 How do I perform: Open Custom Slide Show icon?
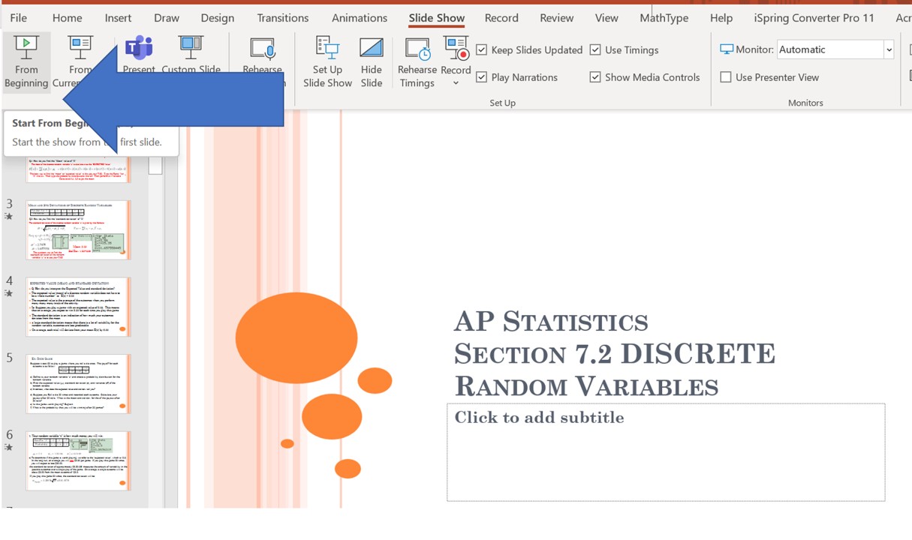(x=191, y=49)
